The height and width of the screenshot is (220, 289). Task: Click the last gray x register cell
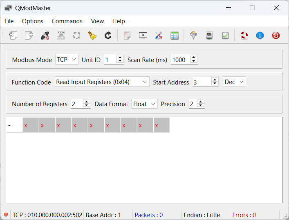[161, 125]
